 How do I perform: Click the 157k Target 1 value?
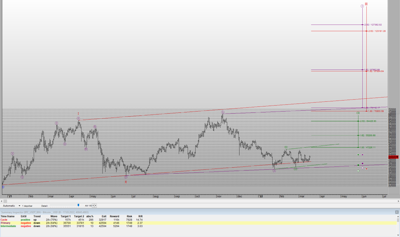tap(68, 220)
